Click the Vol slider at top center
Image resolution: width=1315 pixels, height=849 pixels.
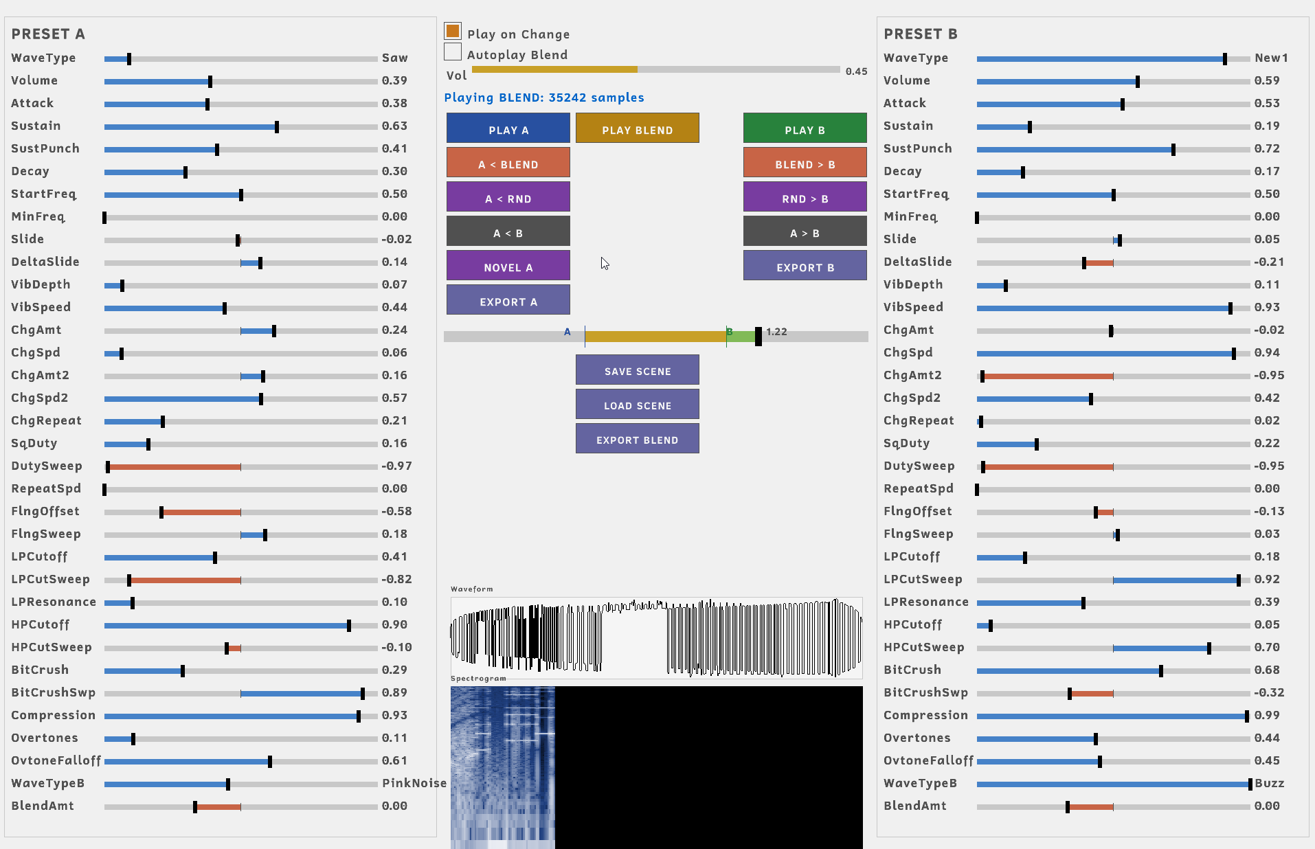point(656,69)
